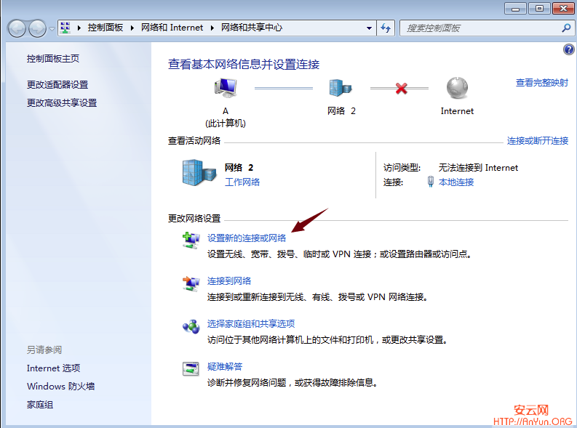
Task: Expand the address bar history dropdown
Action: 370,28
